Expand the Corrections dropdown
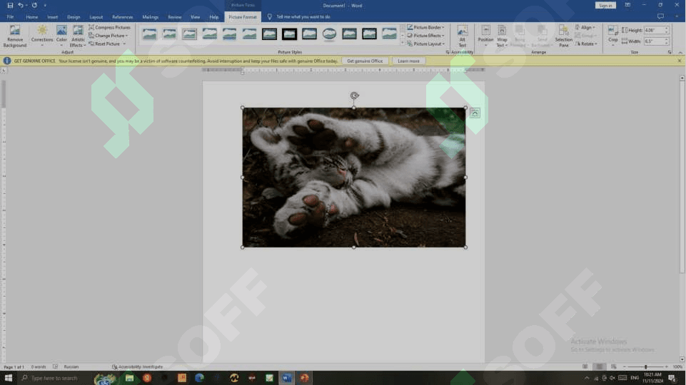Screen dimensions: 686x385 [42, 36]
